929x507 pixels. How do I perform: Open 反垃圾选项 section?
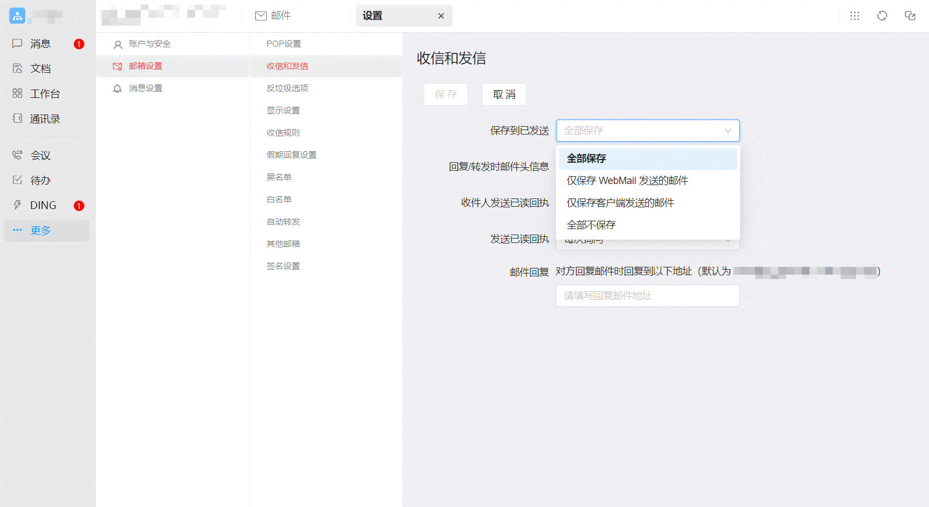326,88
